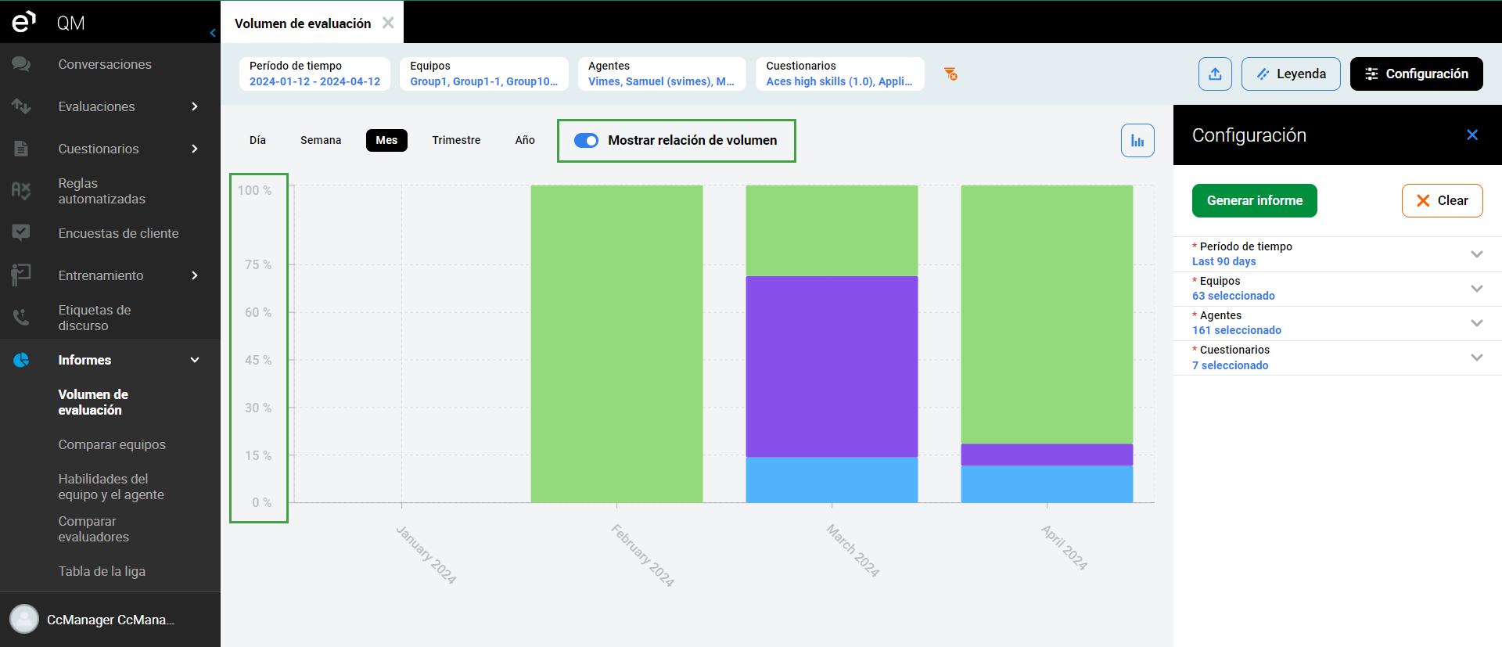This screenshot has width=1502, height=647.
Task: Clear filters using the orange filter icon
Action: 951,74
